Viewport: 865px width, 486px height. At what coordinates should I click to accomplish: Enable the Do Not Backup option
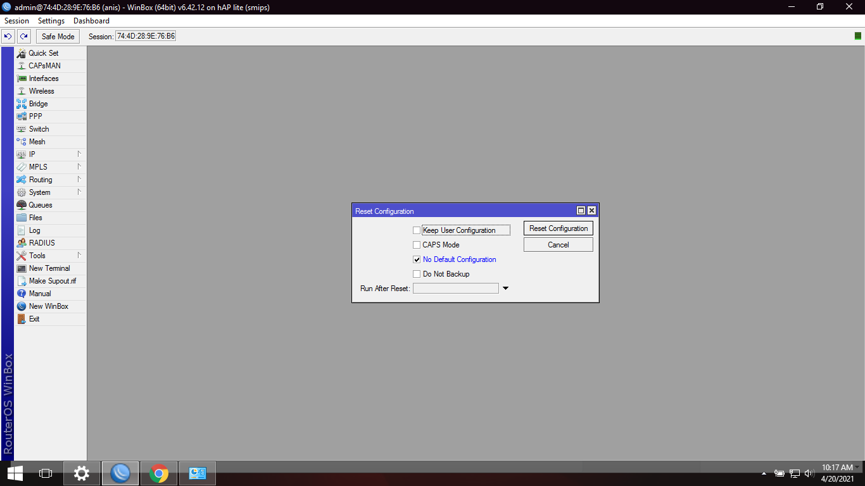pos(417,274)
